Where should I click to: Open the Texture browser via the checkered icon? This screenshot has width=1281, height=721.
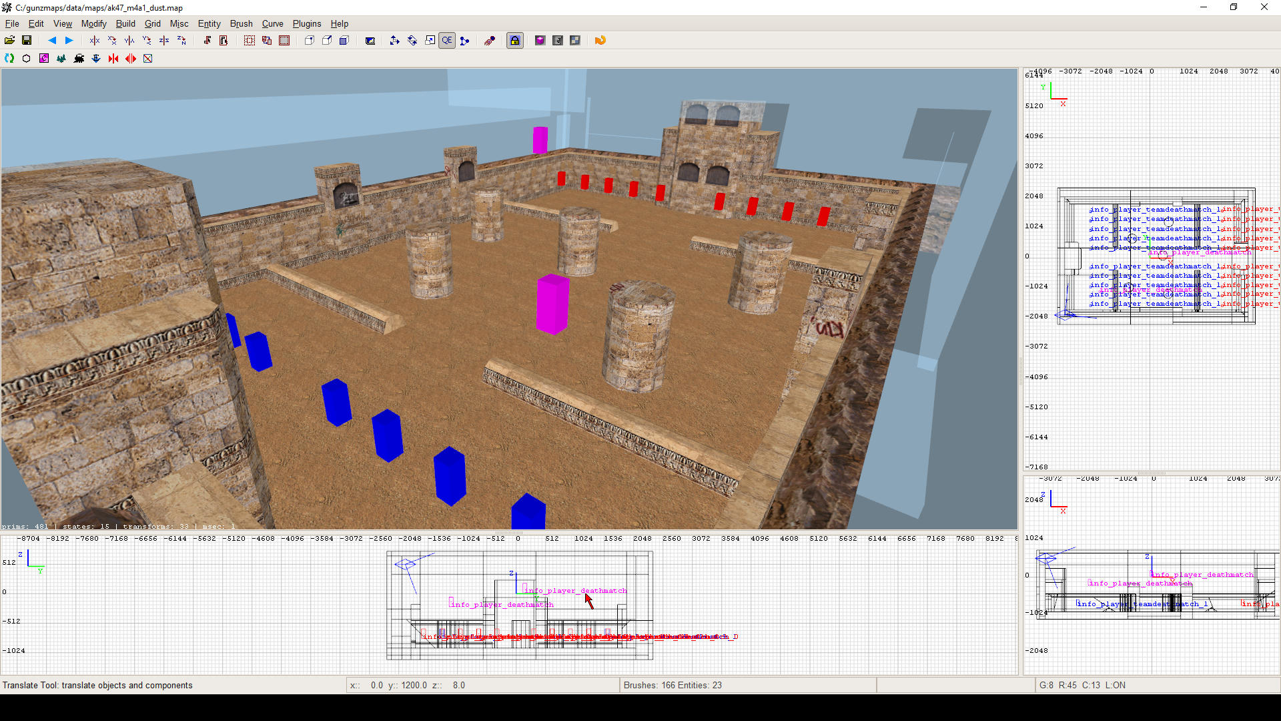click(575, 40)
